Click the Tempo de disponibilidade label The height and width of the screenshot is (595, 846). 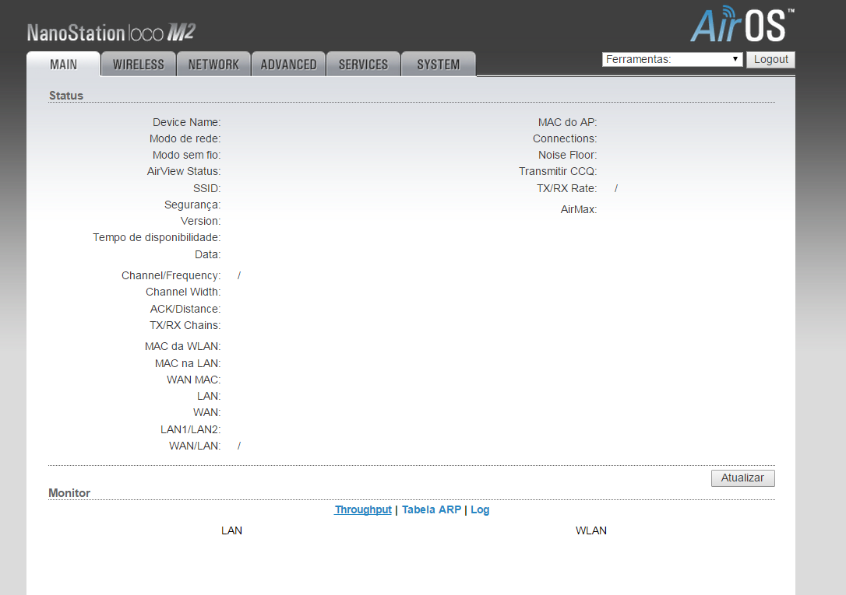point(157,237)
